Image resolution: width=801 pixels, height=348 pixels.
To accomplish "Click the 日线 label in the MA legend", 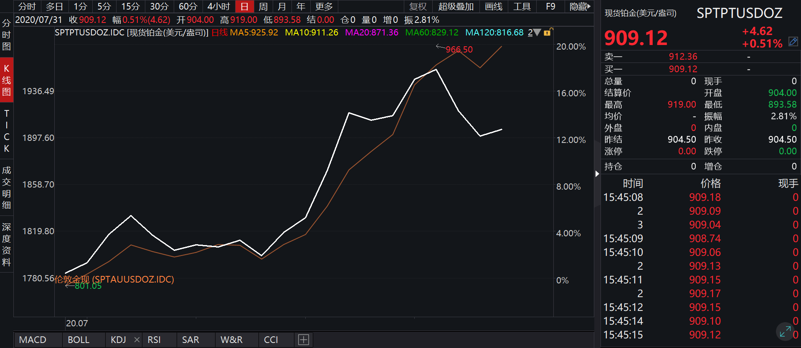I will (220, 33).
